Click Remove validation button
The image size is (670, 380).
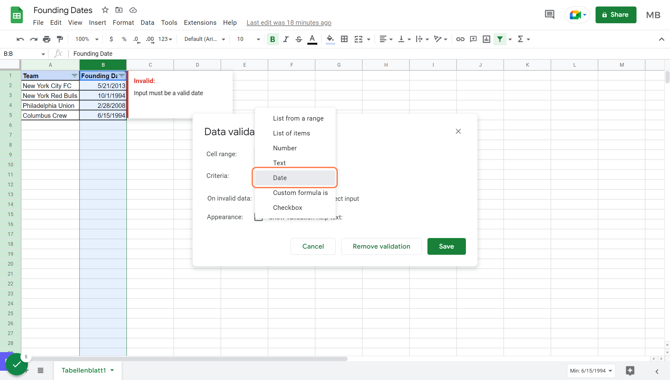(x=381, y=246)
